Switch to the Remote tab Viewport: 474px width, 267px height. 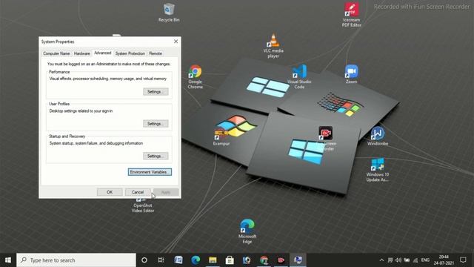click(x=156, y=53)
